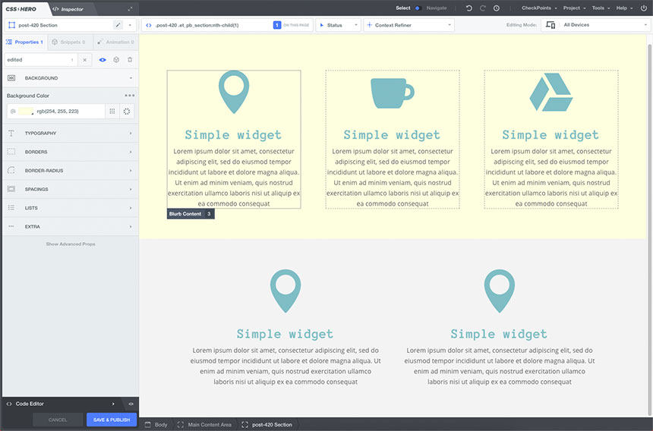653x431 pixels.
Task: Click the expand panel arrows icon
Action: pyautogui.click(x=130, y=9)
